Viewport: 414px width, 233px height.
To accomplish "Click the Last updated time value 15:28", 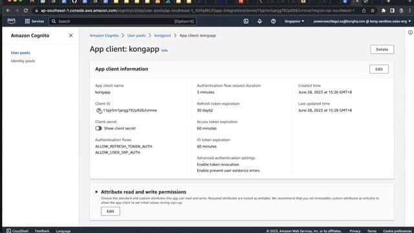I will 325,110.
